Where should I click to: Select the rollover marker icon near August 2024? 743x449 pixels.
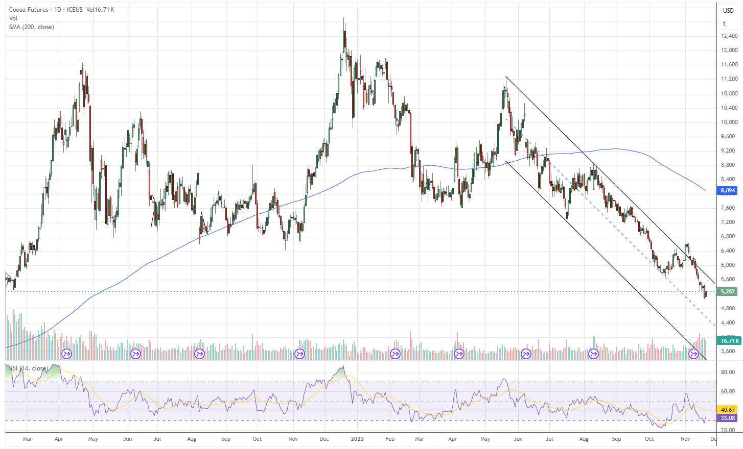point(199,353)
